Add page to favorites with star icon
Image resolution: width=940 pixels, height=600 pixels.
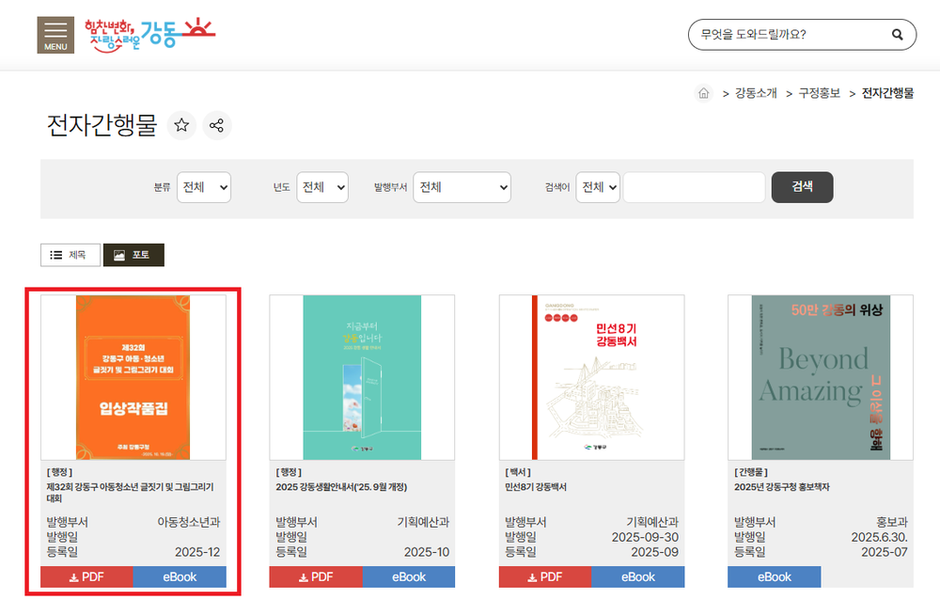click(181, 125)
